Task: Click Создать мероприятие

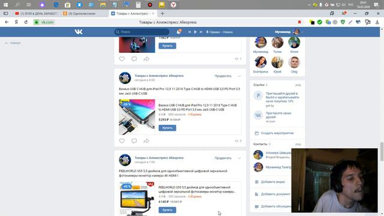Action: (277, 133)
